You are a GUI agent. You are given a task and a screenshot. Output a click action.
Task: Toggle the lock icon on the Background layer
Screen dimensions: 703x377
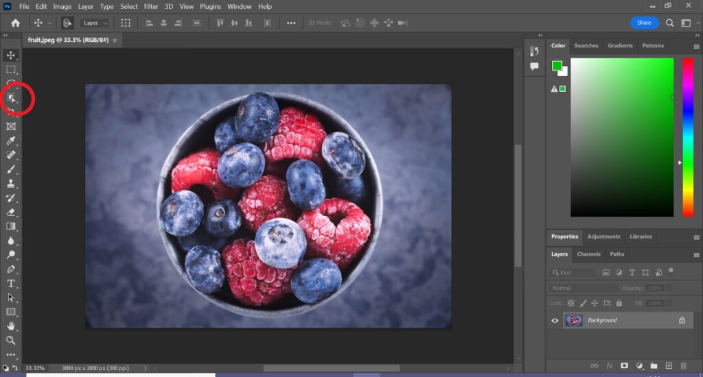pyautogui.click(x=682, y=320)
